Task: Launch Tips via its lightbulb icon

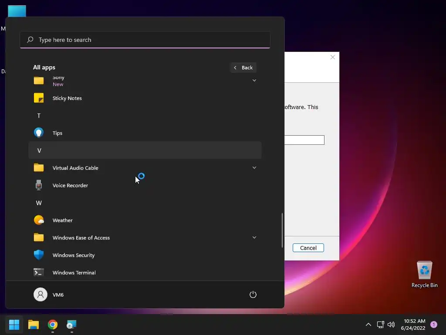Action: click(x=39, y=133)
